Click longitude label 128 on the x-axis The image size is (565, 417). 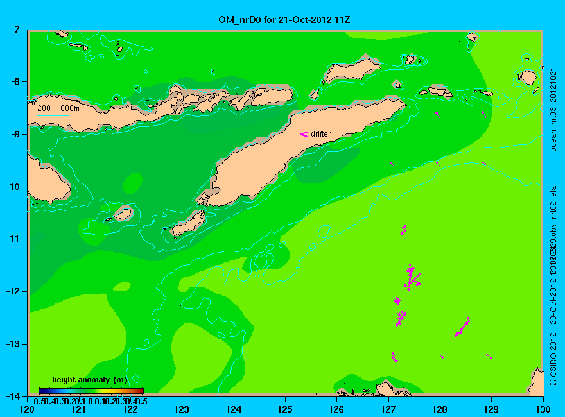pyautogui.click(x=440, y=409)
